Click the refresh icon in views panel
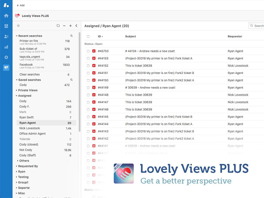The width and height of the screenshot is (264, 198). coord(58,26)
